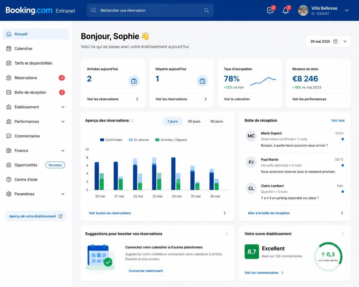Click the info icon beside Aperçu des réservations
The height and width of the screenshot is (287, 359).
132,120
